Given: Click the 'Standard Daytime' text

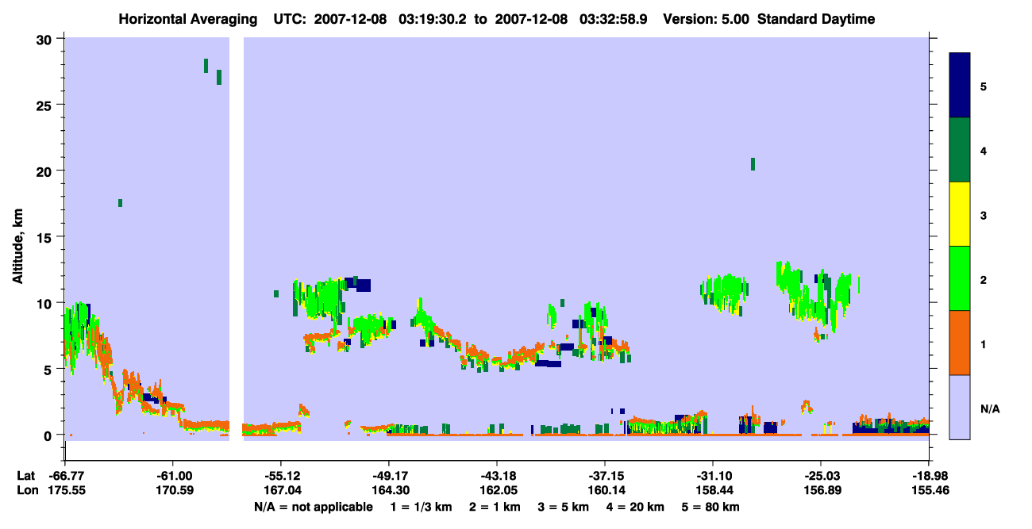Looking at the screenshot, I should [816, 19].
